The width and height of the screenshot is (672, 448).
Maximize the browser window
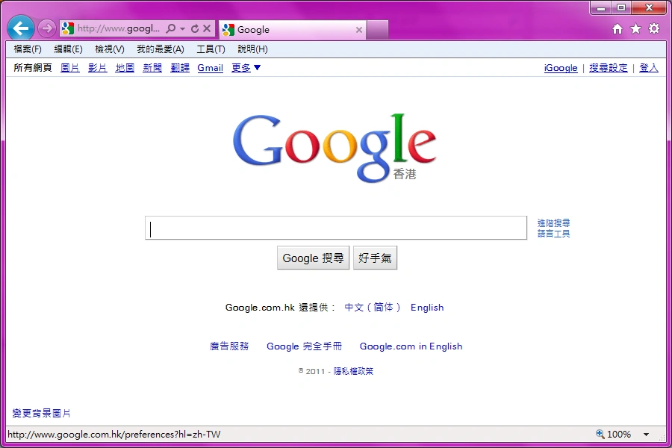[621, 7]
